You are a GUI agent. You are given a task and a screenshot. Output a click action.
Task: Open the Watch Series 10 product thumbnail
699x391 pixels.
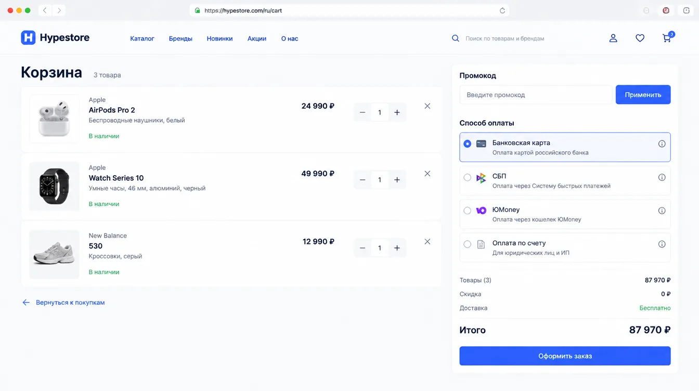coord(54,186)
